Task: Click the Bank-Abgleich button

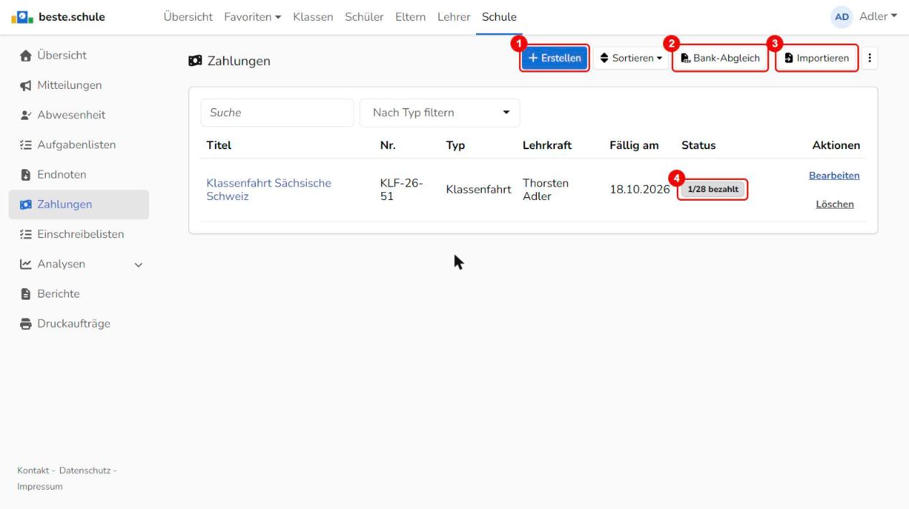Action: point(720,58)
